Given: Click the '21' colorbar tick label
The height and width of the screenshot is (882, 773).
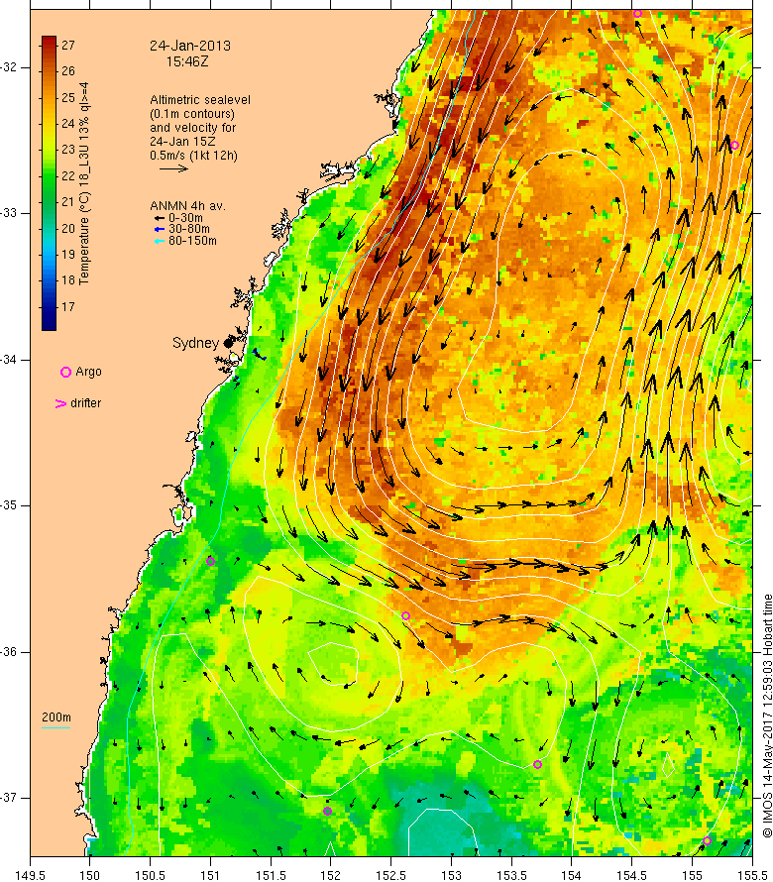Looking at the screenshot, I should pos(68,202).
